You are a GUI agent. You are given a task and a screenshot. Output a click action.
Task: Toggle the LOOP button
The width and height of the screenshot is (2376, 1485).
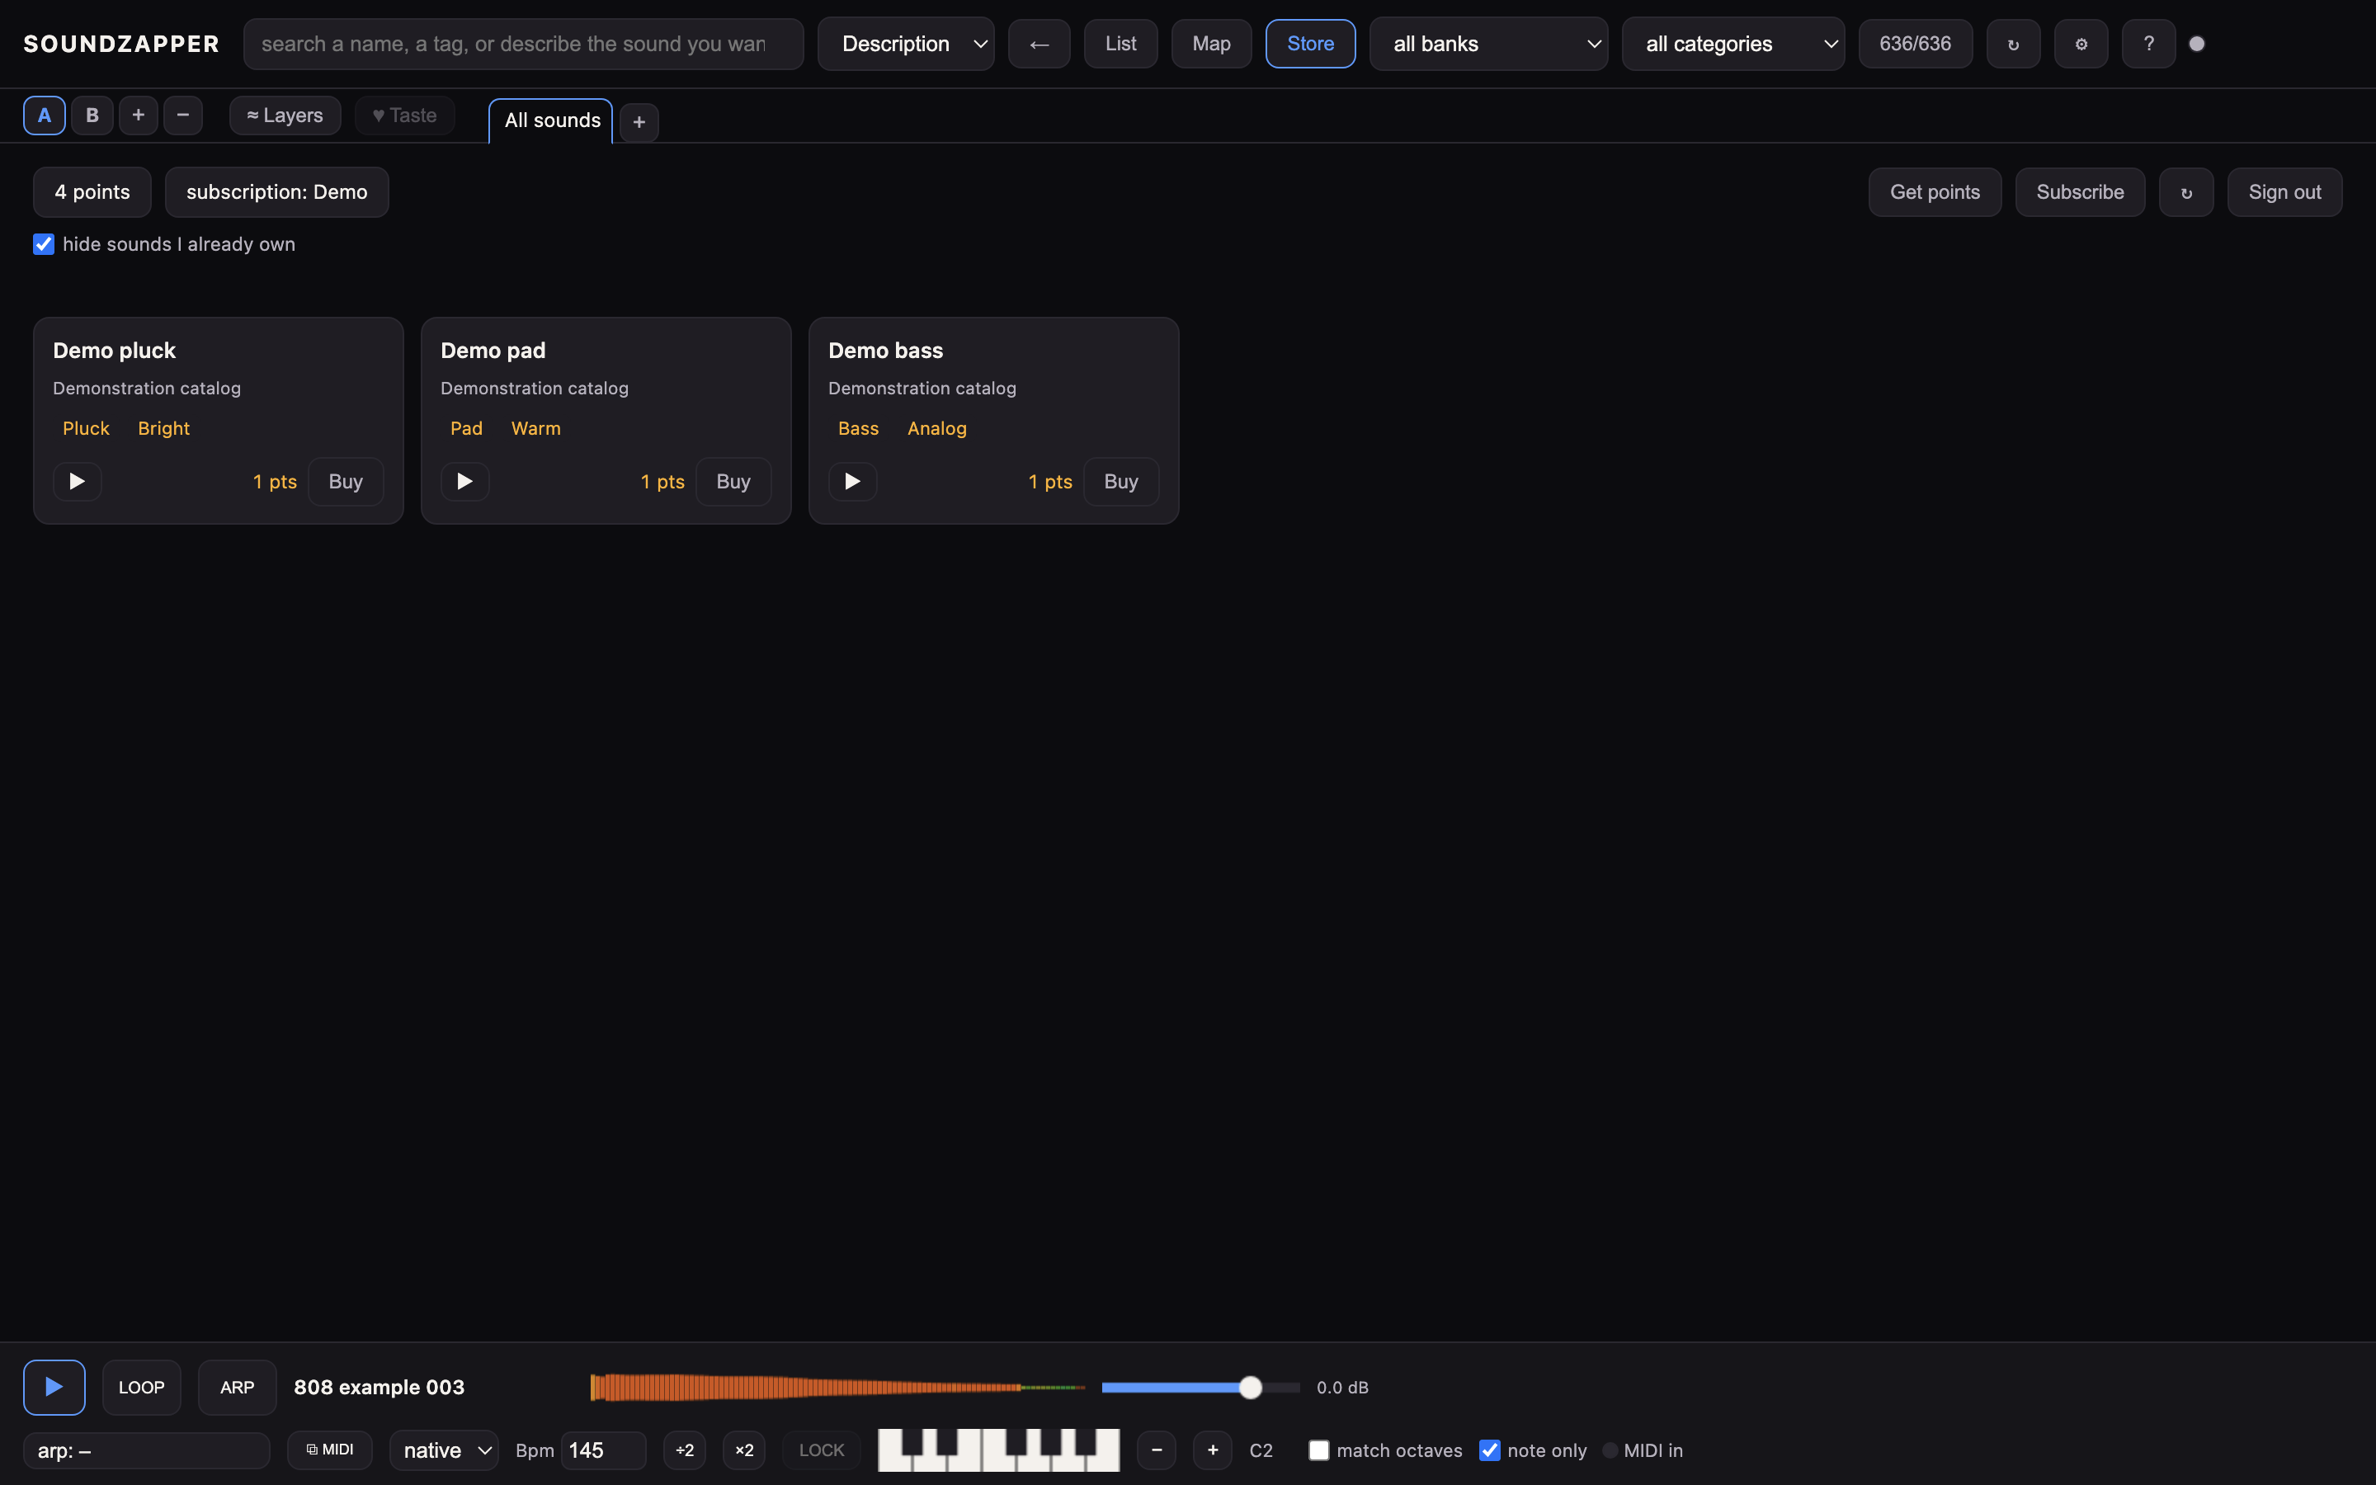(141, 1387)
